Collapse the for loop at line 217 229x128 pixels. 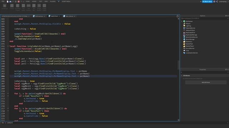coord(8,108)
